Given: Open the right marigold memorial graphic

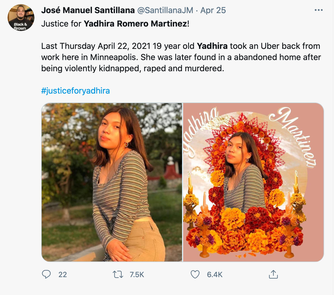Looking at the screenshot, I should click(x=253, y=182).
